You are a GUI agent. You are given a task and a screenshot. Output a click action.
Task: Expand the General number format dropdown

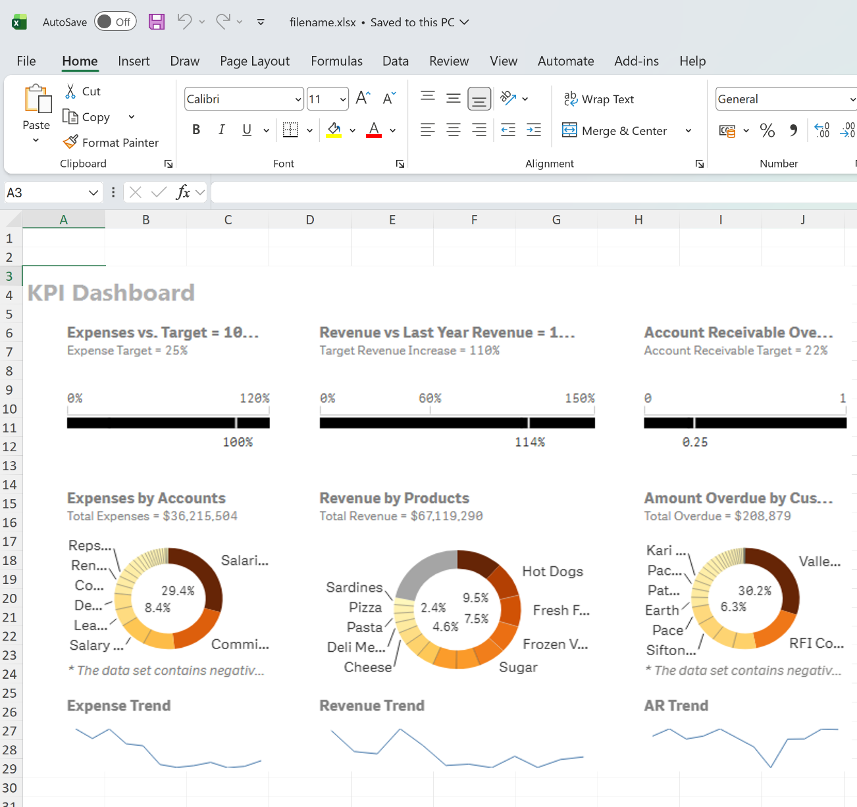(x=852, y=99)
